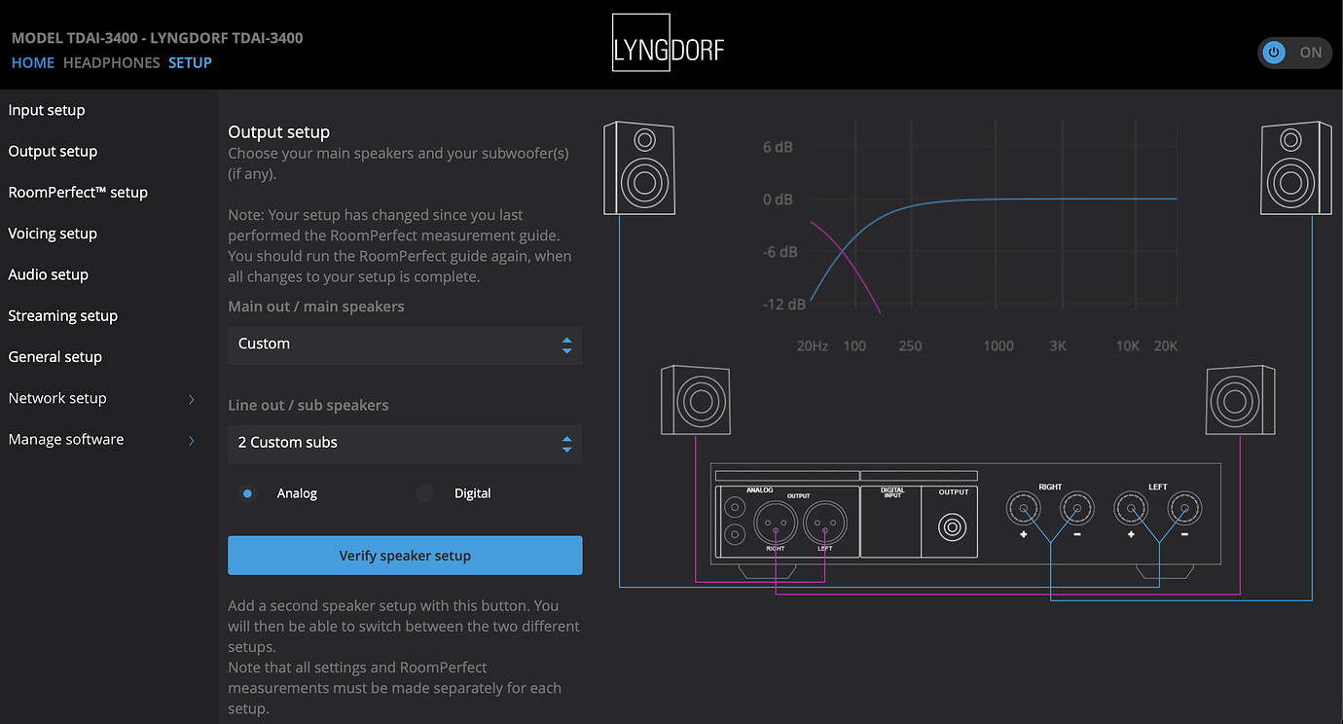The image size is (1343, 724).
Task: Click the digital coaxial output connector
Action: tap(953, 526)
